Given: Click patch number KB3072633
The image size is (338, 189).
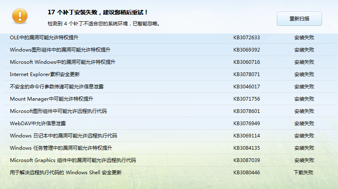Looking at the screenshot, I should [246, 38].
